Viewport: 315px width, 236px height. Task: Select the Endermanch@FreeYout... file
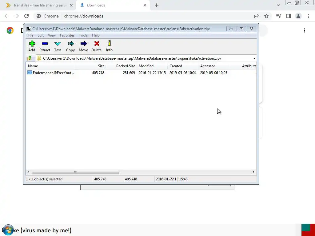(x=51, y=73)
